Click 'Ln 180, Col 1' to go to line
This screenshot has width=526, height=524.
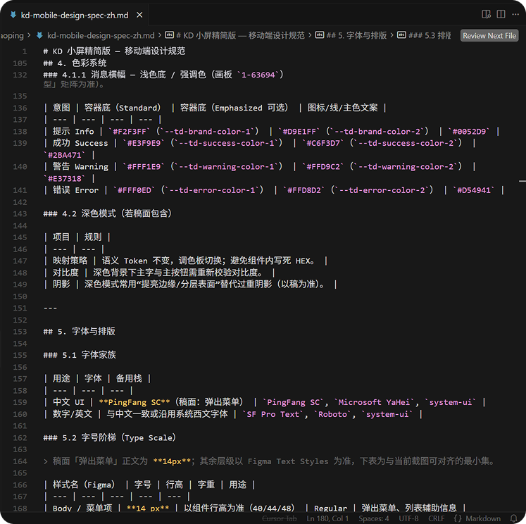point(327,518)
